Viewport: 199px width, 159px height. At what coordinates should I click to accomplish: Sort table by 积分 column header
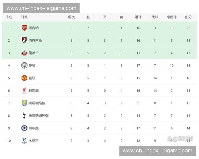coord(188,17)
